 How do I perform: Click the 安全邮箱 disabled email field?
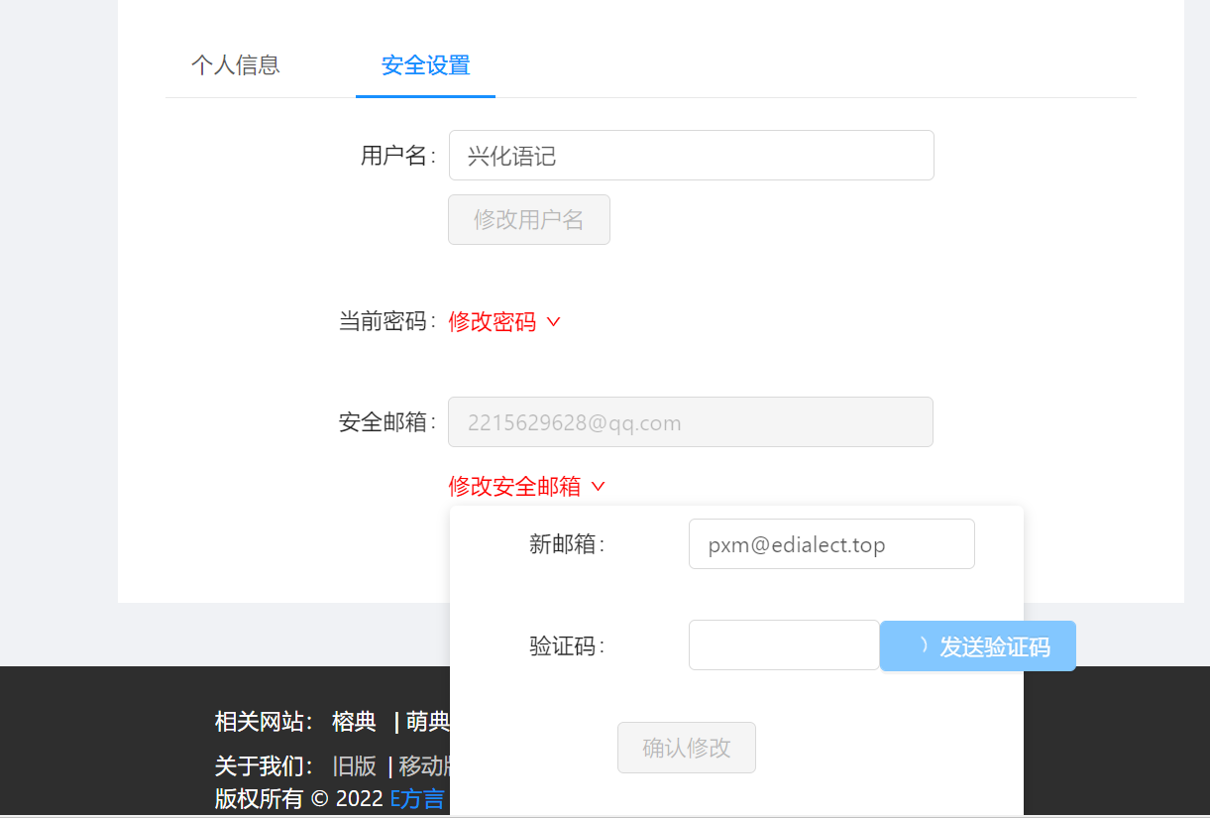coord(691,422)
